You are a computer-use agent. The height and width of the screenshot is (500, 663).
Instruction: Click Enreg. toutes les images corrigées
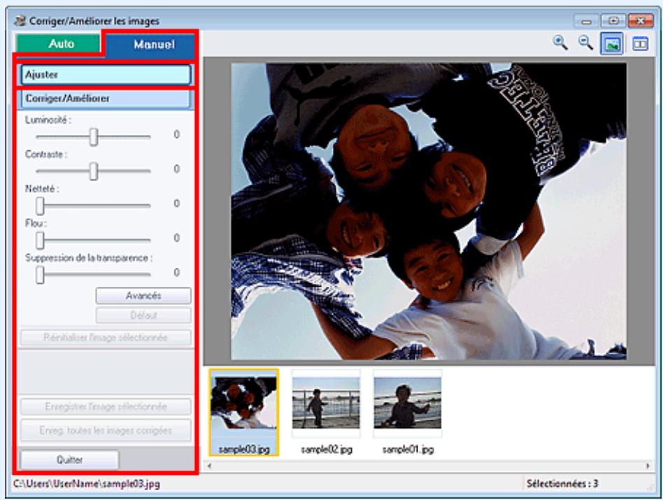pos(106,430)
